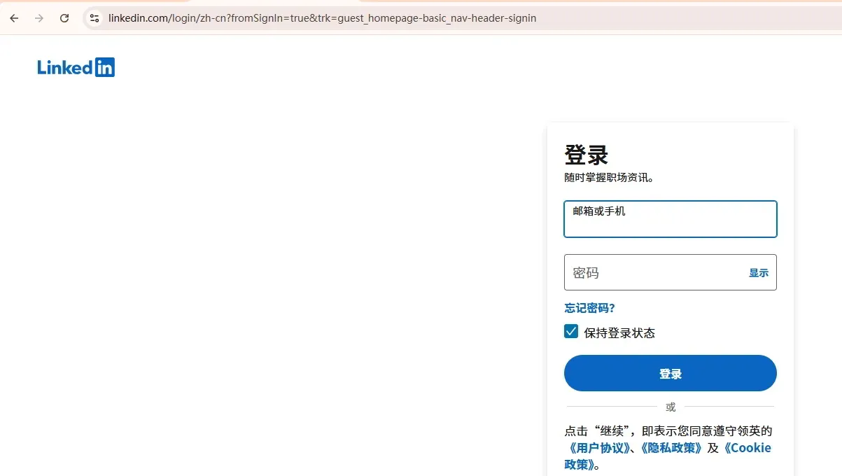The width and height of the screenshot is (842, 476).
Task: Click the browser refresh icon
Action: tap(64, 18)
